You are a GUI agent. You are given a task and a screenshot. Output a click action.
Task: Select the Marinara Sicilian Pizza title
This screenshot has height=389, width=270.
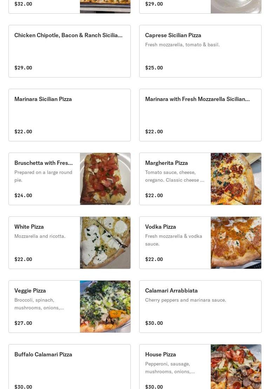coord(43,99)
